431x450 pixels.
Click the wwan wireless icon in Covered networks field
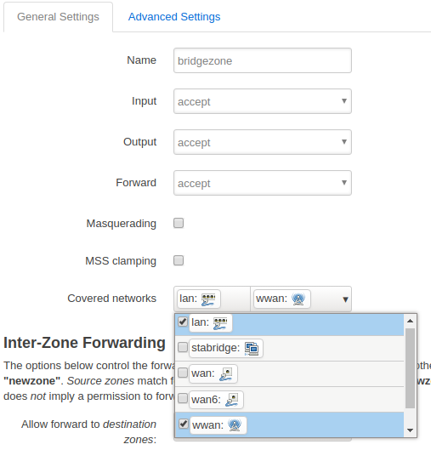pos(298,299)
